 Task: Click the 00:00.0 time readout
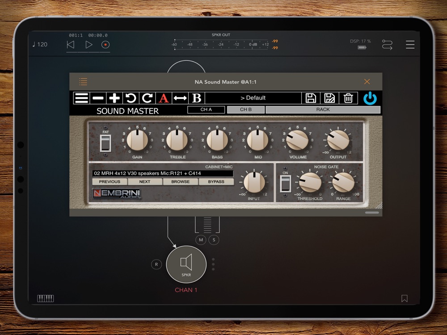click(x=98, y=35)
